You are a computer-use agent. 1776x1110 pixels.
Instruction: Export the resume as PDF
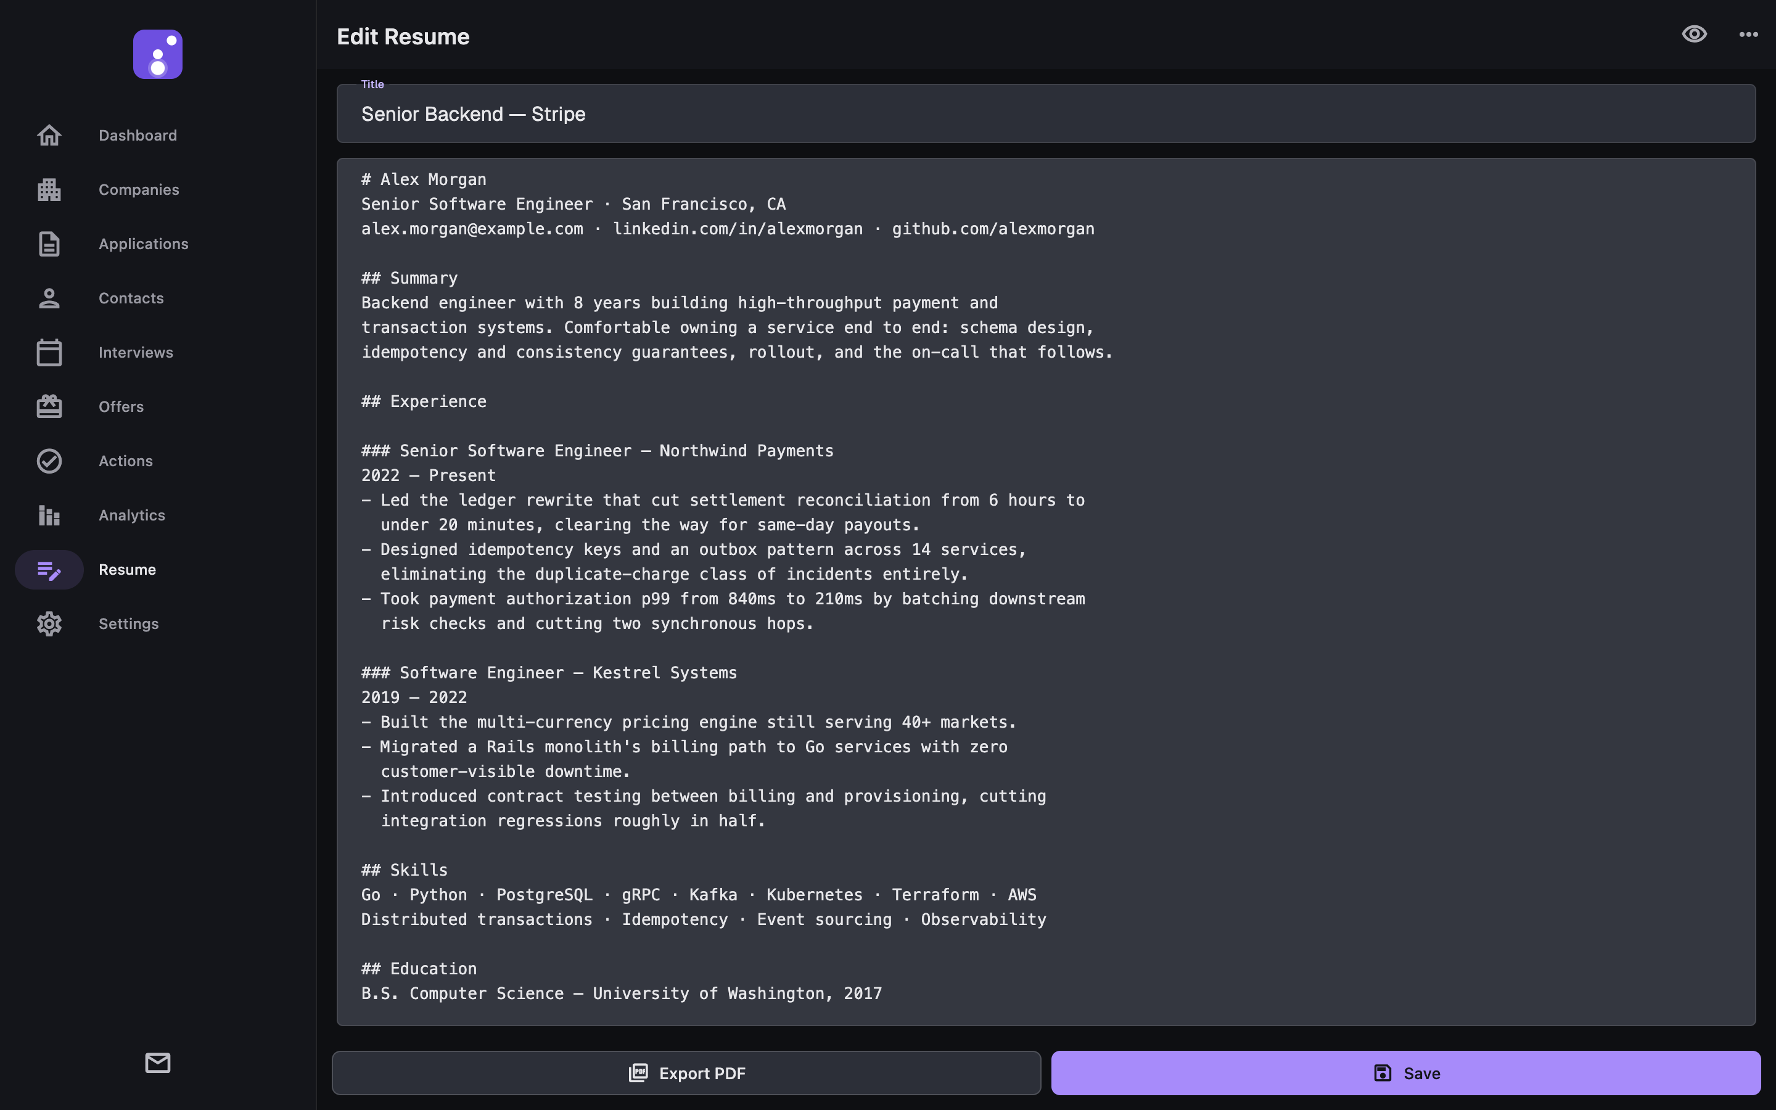(686, 1072)
